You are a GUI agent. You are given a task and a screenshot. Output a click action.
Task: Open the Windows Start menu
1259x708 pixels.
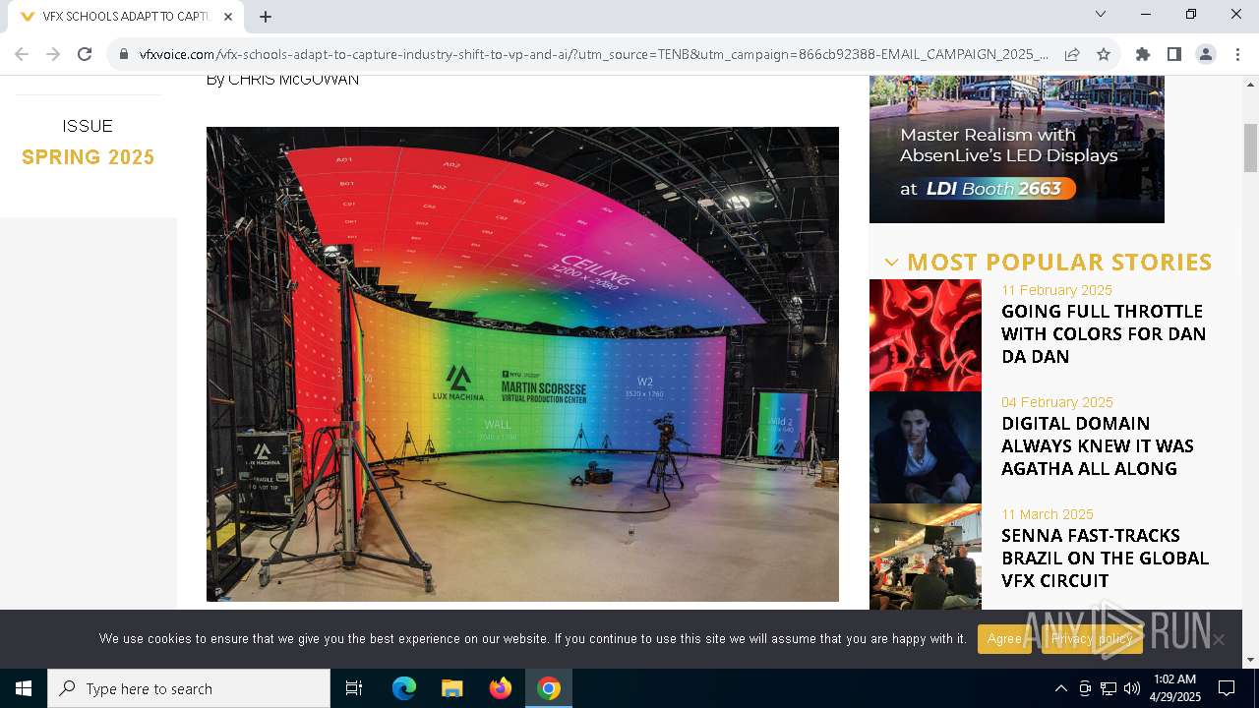tap(24, 688)
